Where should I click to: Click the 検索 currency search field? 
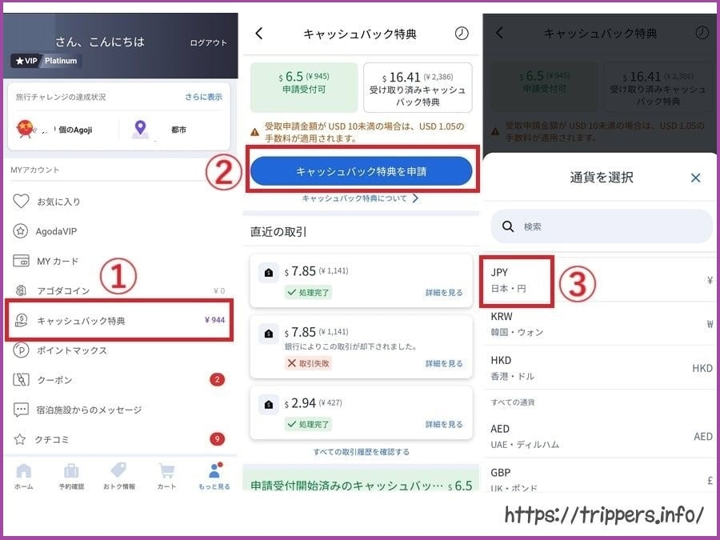tap(602, 226)
